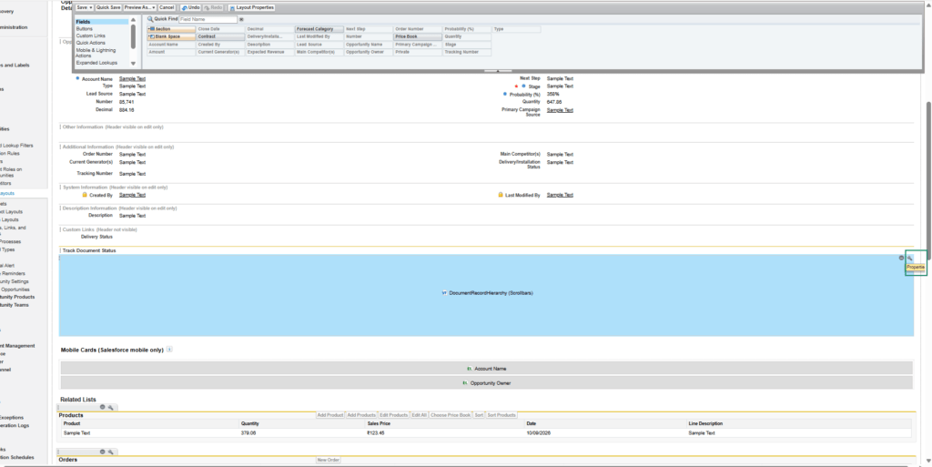This screenshot has height=467, width=932.
Task: Click the red required marker beside Stage
Action: click(516, 86)
